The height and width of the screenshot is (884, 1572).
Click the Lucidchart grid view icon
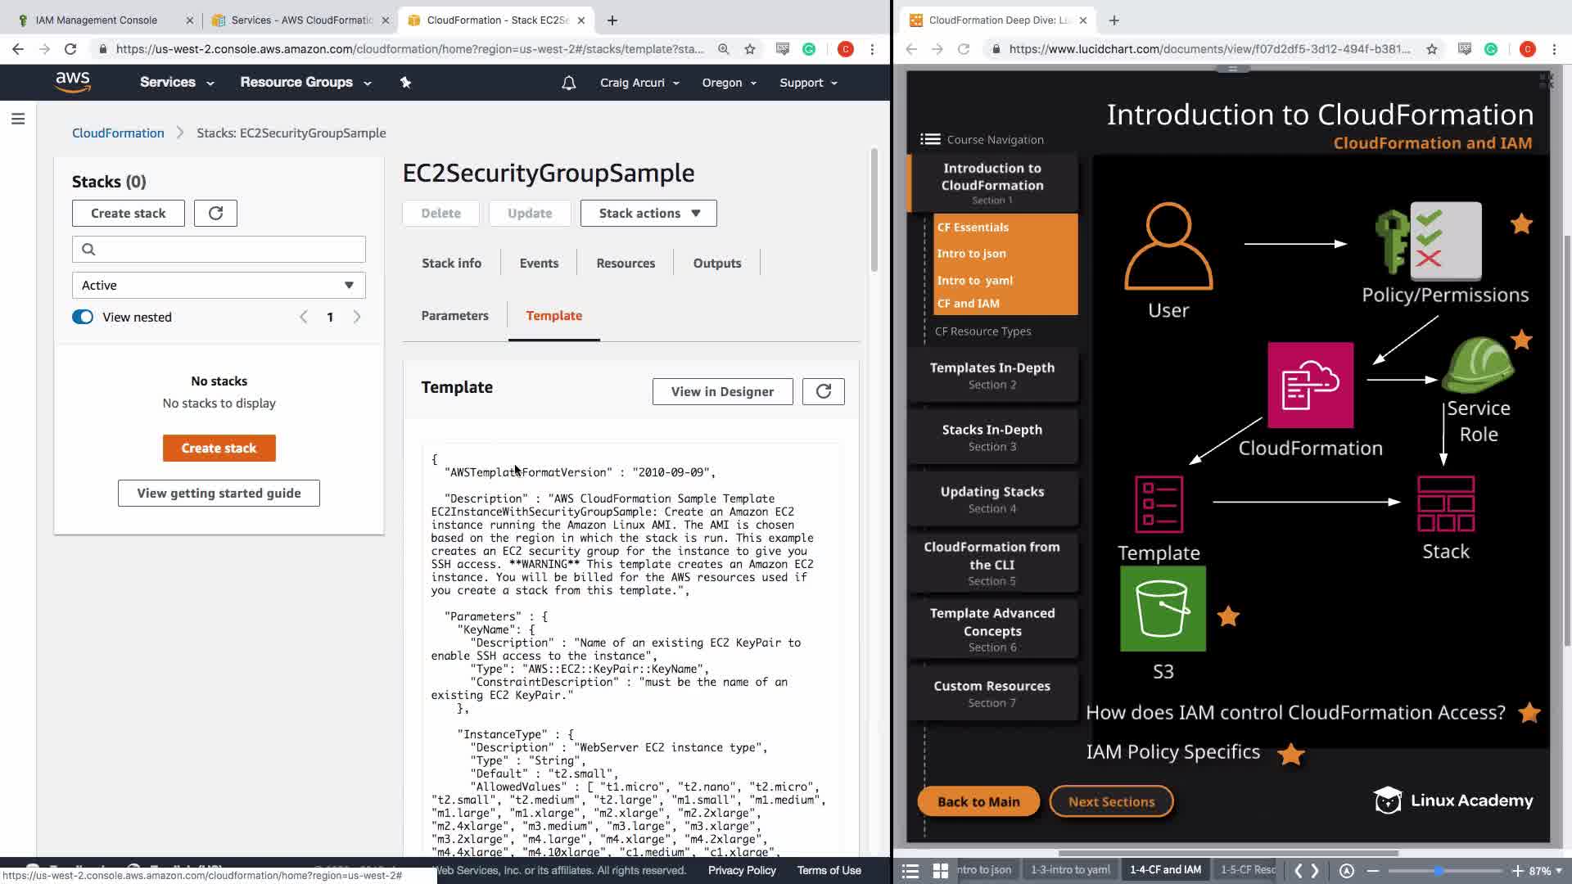[x=941, y=870]
